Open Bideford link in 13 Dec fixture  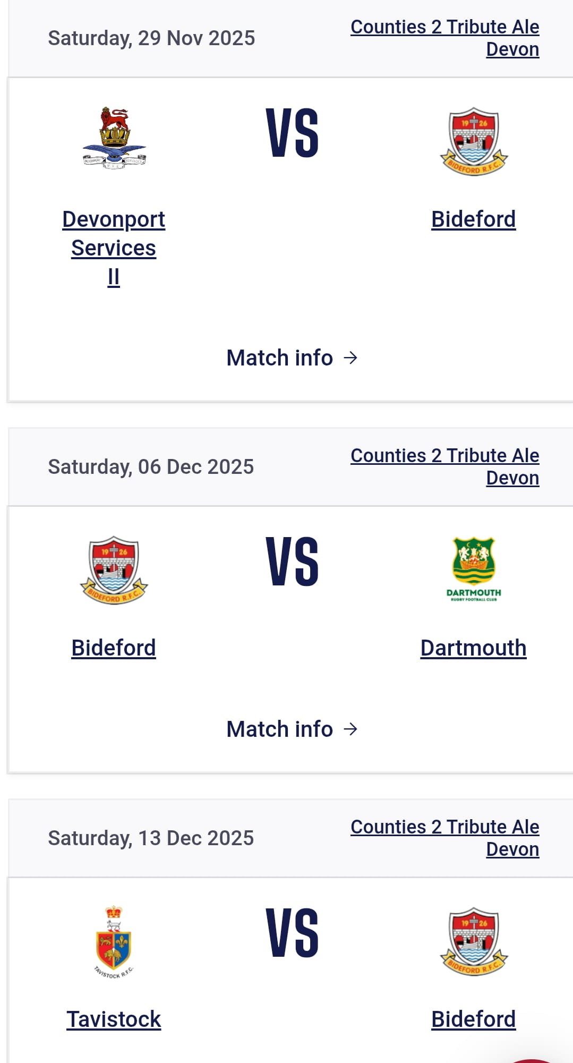tap(473, 1019)
